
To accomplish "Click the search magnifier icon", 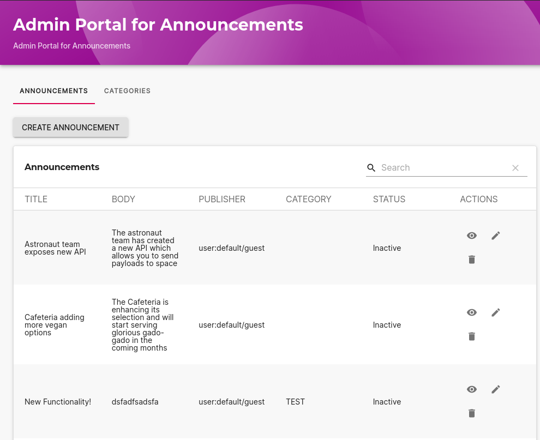I will point(371,167).
